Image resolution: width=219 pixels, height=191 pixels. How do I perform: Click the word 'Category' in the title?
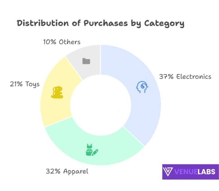pyautogui.click(x=164, y=24)
